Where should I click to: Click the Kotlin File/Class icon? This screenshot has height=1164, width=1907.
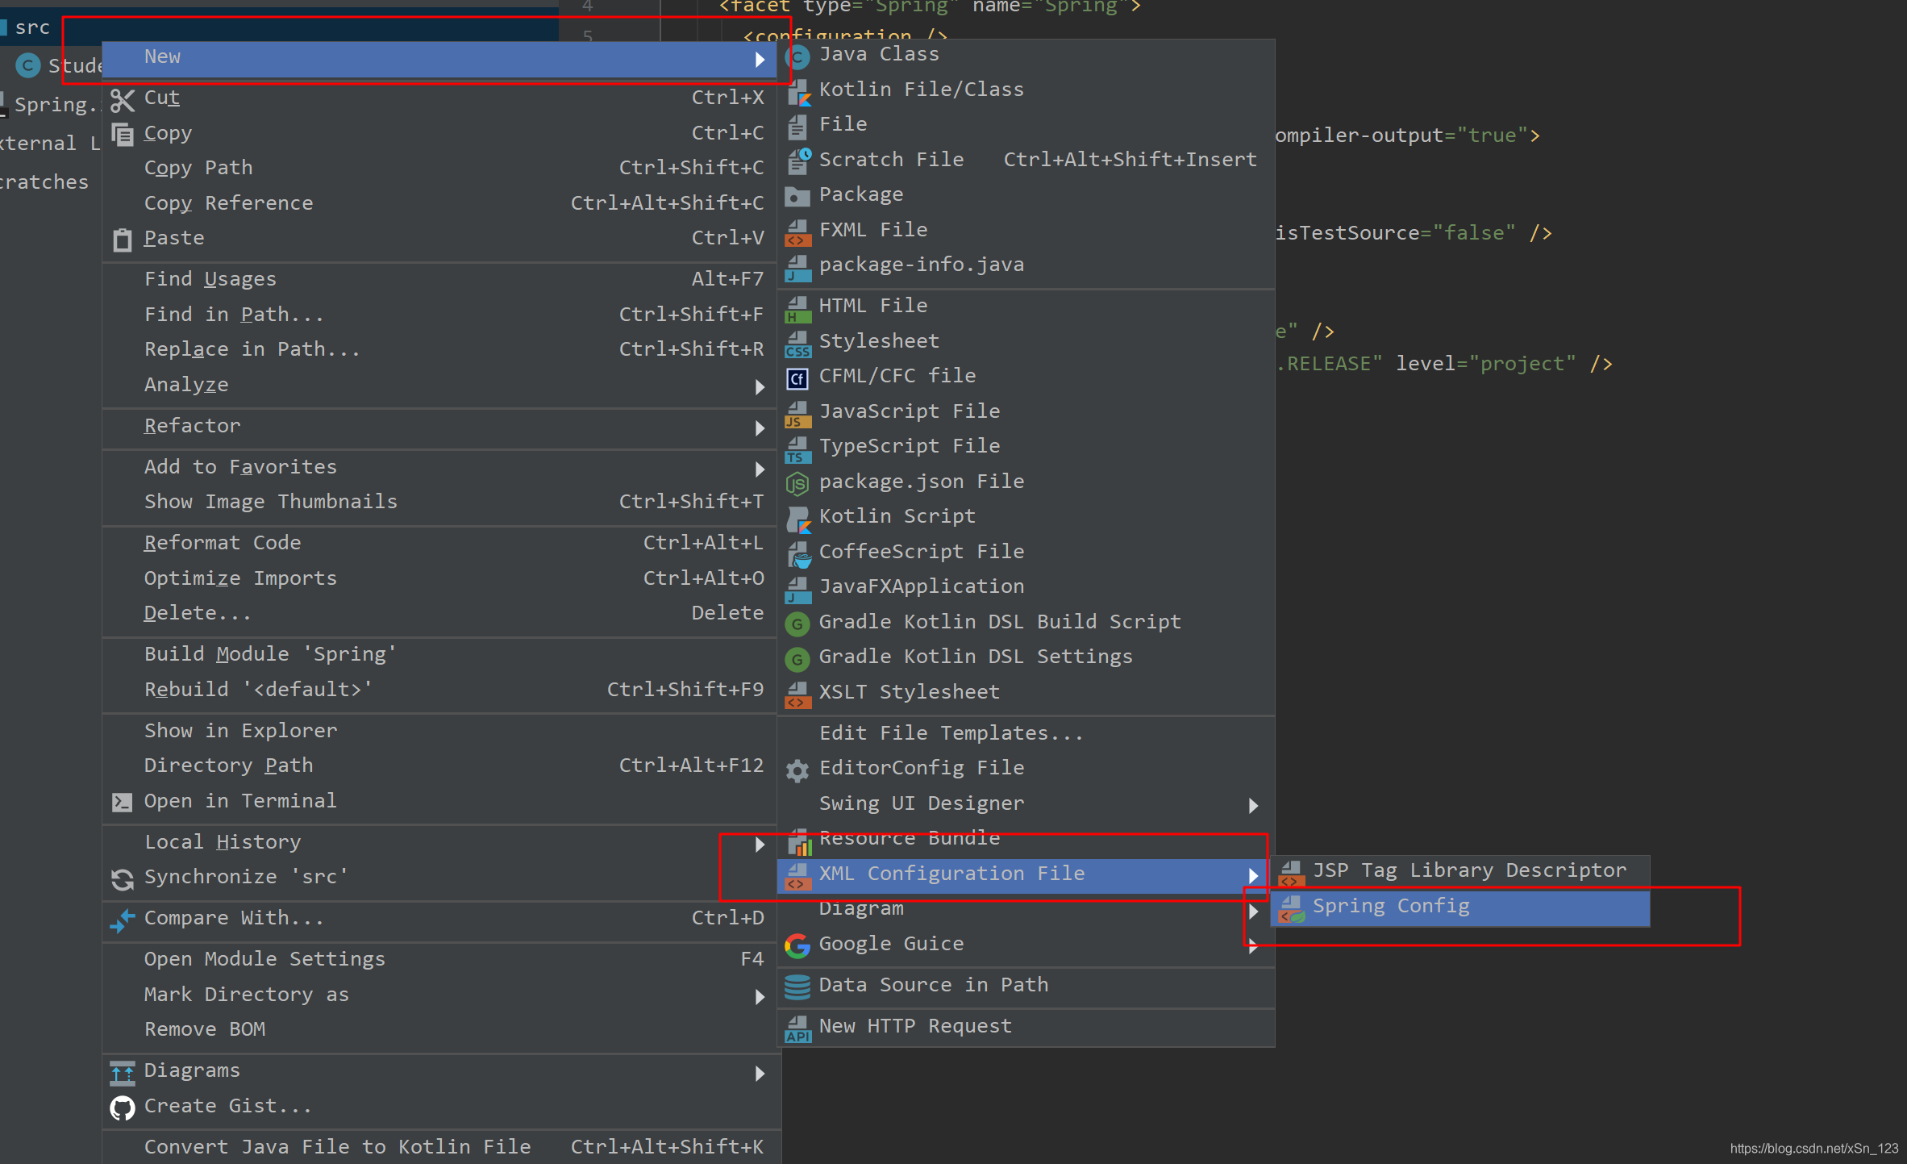point(797,91)
